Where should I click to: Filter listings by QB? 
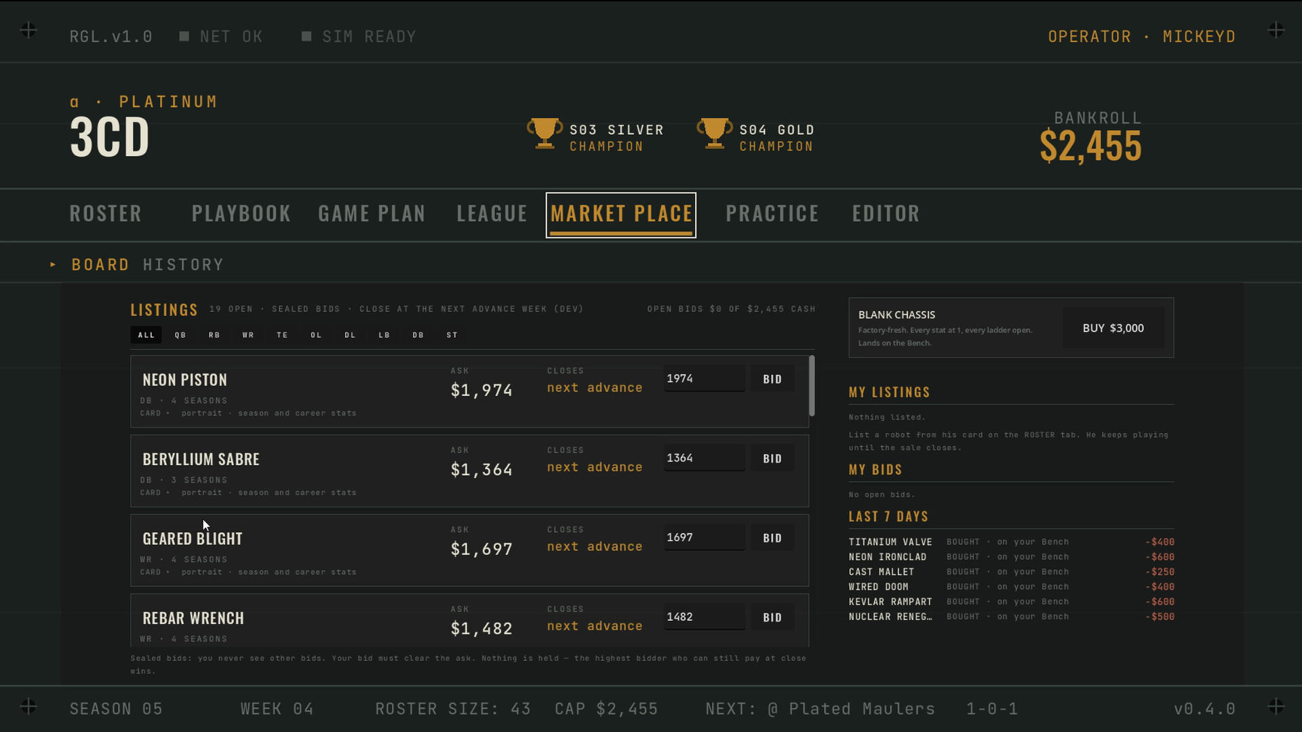[x=180, y=335]
